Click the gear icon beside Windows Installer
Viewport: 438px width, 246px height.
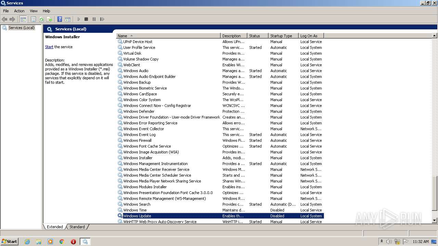(120, 158)
